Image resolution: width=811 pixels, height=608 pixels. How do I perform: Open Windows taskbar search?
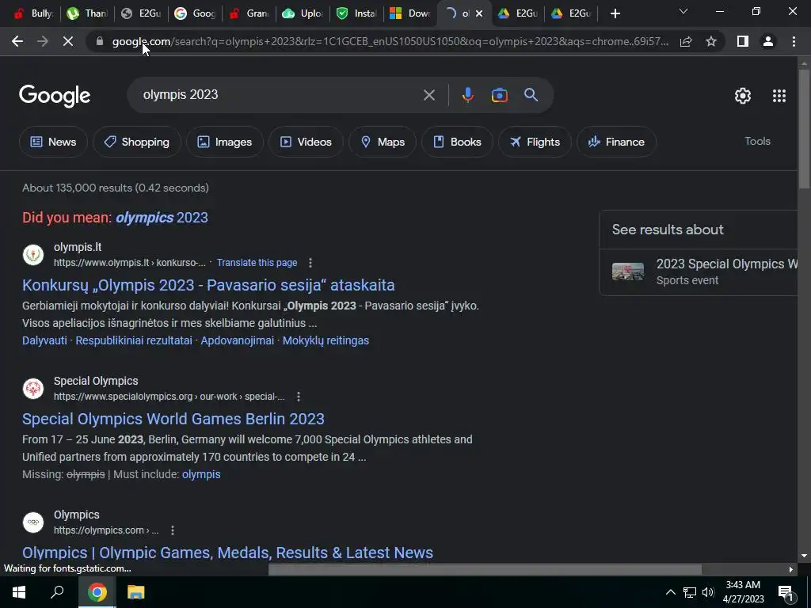(x=57, y=592)
